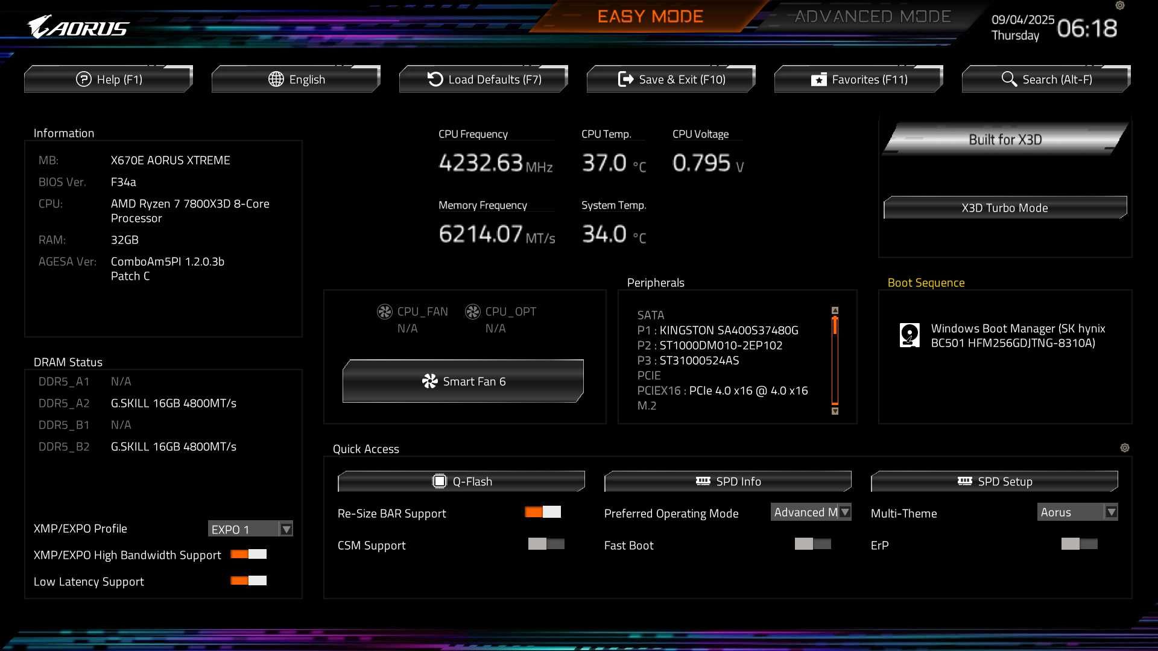Image resolution: width=1158 pixels, height=651 pixels.
Task: Click Peripherals scroll down arrow
Action: 835,411
